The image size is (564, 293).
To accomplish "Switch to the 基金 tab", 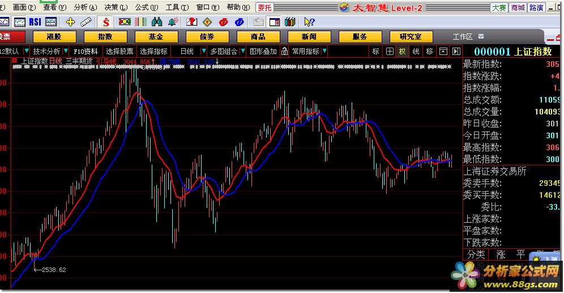I will point(156,37).
